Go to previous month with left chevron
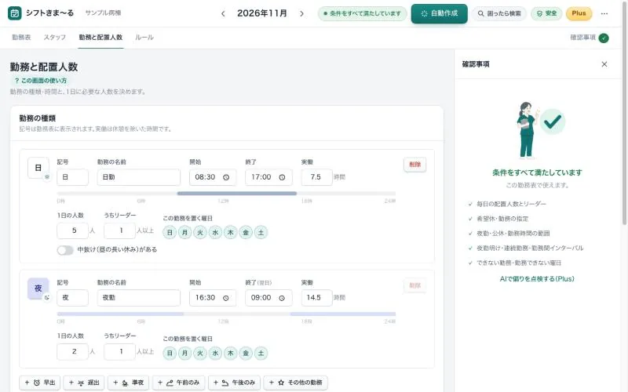Viewport: 628px width, 392px height. click(x=223, y=13)
